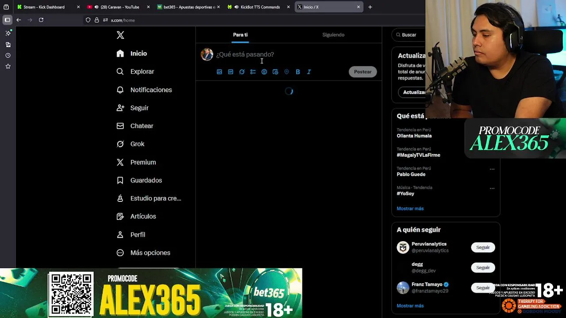Open Pablo Guede trend
Image resolution: width=566 pixels, height=318 pixels.
[x=411, y=174]
